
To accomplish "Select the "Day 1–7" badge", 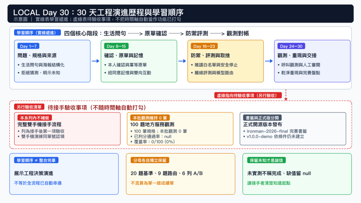I will point(28,46).
